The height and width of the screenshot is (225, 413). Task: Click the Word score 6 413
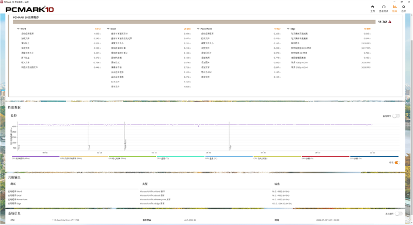click(98, 29)
